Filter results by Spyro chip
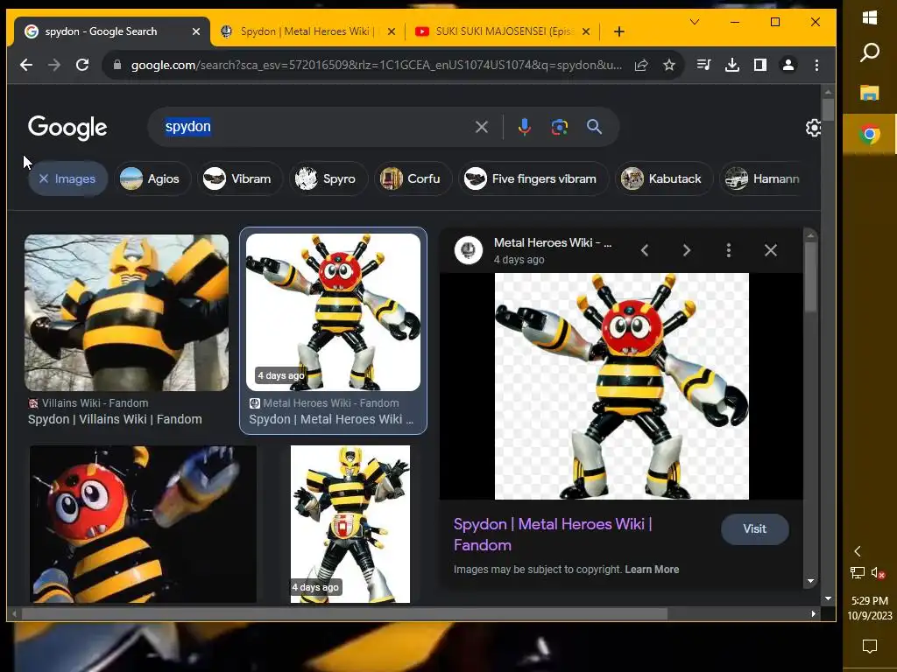Screen dimensions: 897x672 (328, 178)
